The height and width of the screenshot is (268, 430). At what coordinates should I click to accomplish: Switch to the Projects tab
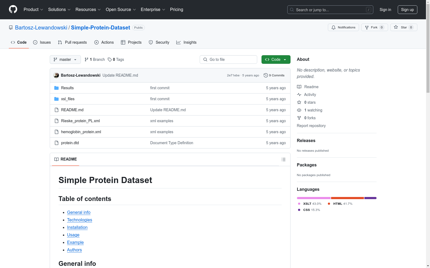pyautogui.click(x=131, y=42)
